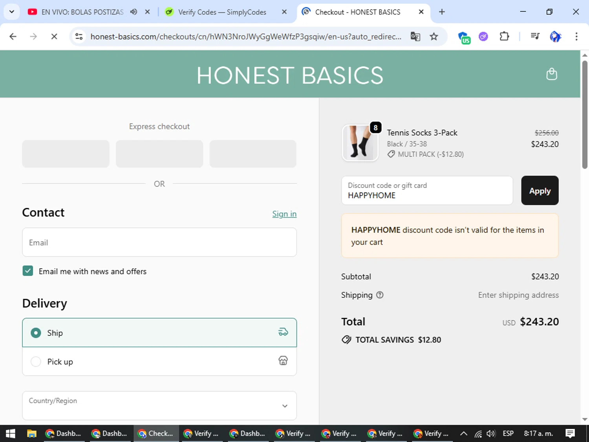Click the Pick up store icon
Screen dimensions: 589x442
click(x=283, y=361)
